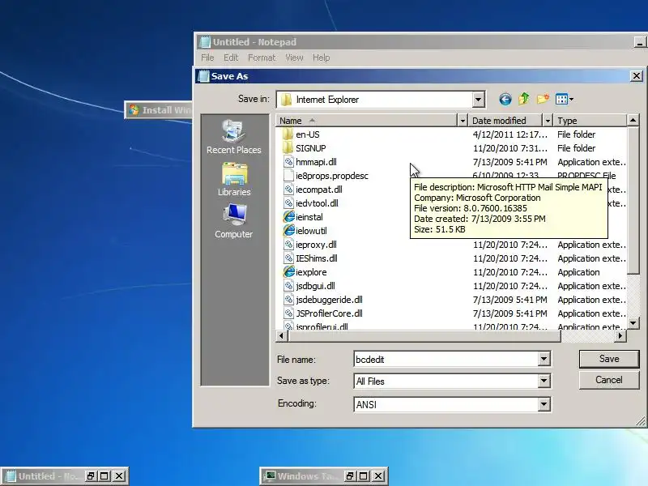Click the horizontal scrollbar left arrow

click(x=282, y=336)
